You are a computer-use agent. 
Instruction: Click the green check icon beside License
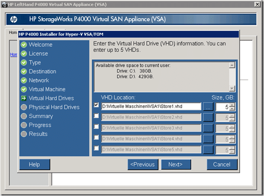click(24, 54)
